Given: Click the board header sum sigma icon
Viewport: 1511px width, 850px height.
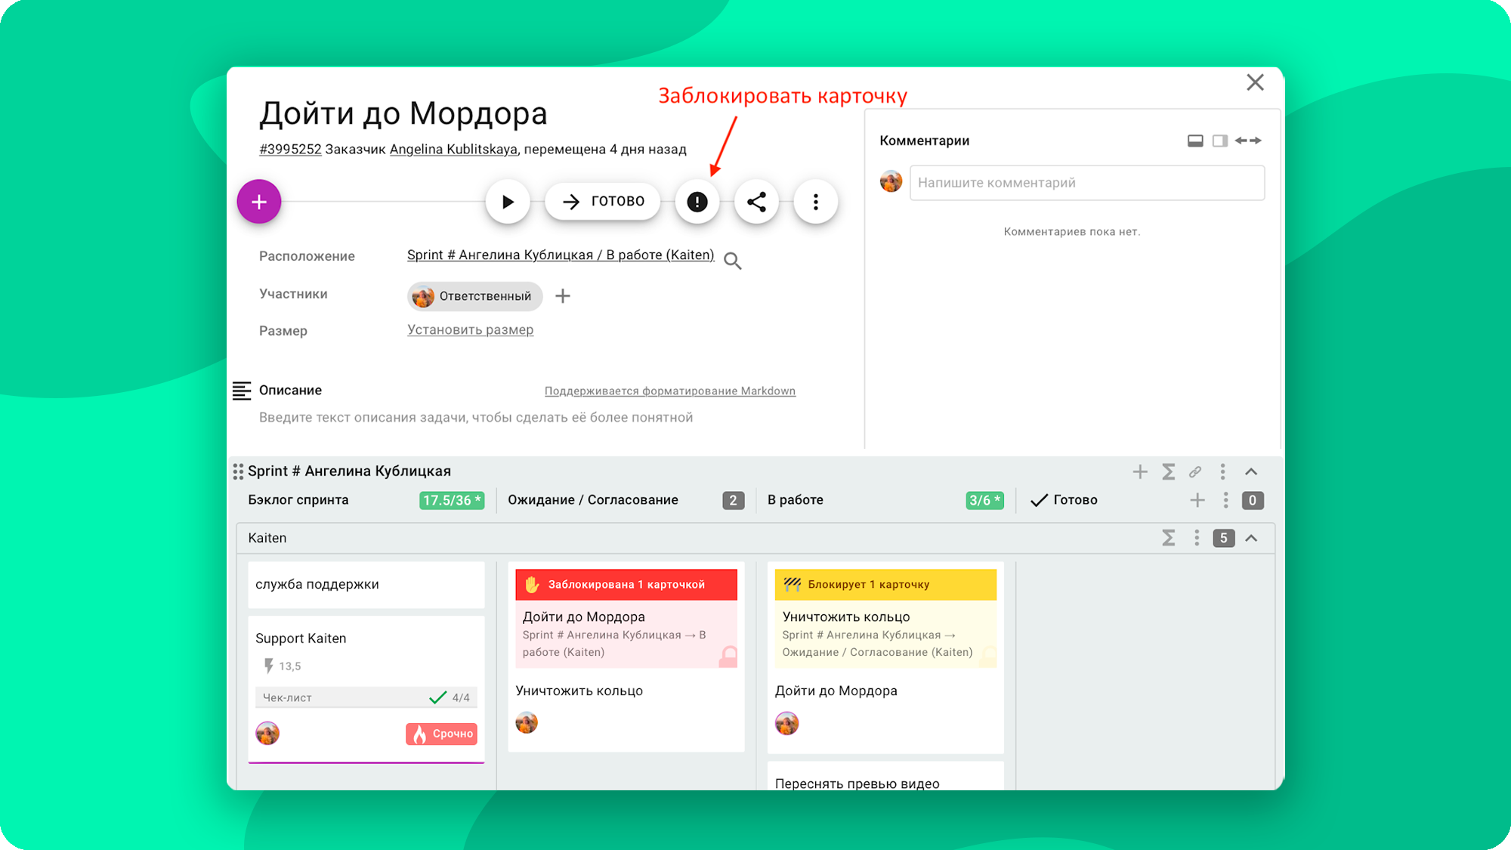Looking at the screenshot, I should [1168, 472].
